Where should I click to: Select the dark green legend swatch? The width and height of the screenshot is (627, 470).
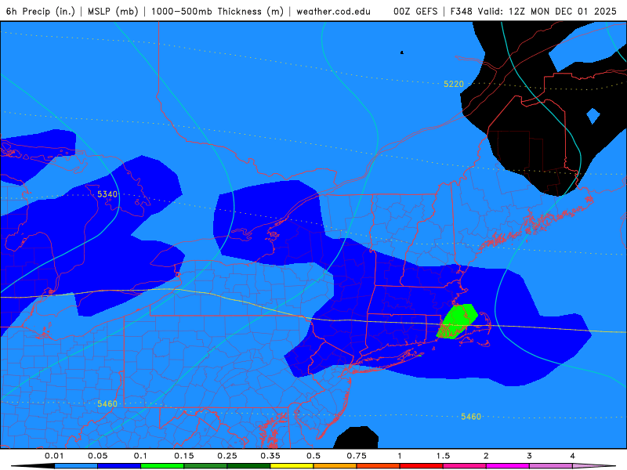coord(248,466)
